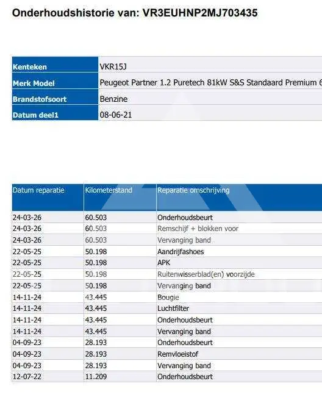Click the Kilometerstand column header
The height and width of the screenshot is (395, 322).
tap(120, 197)
